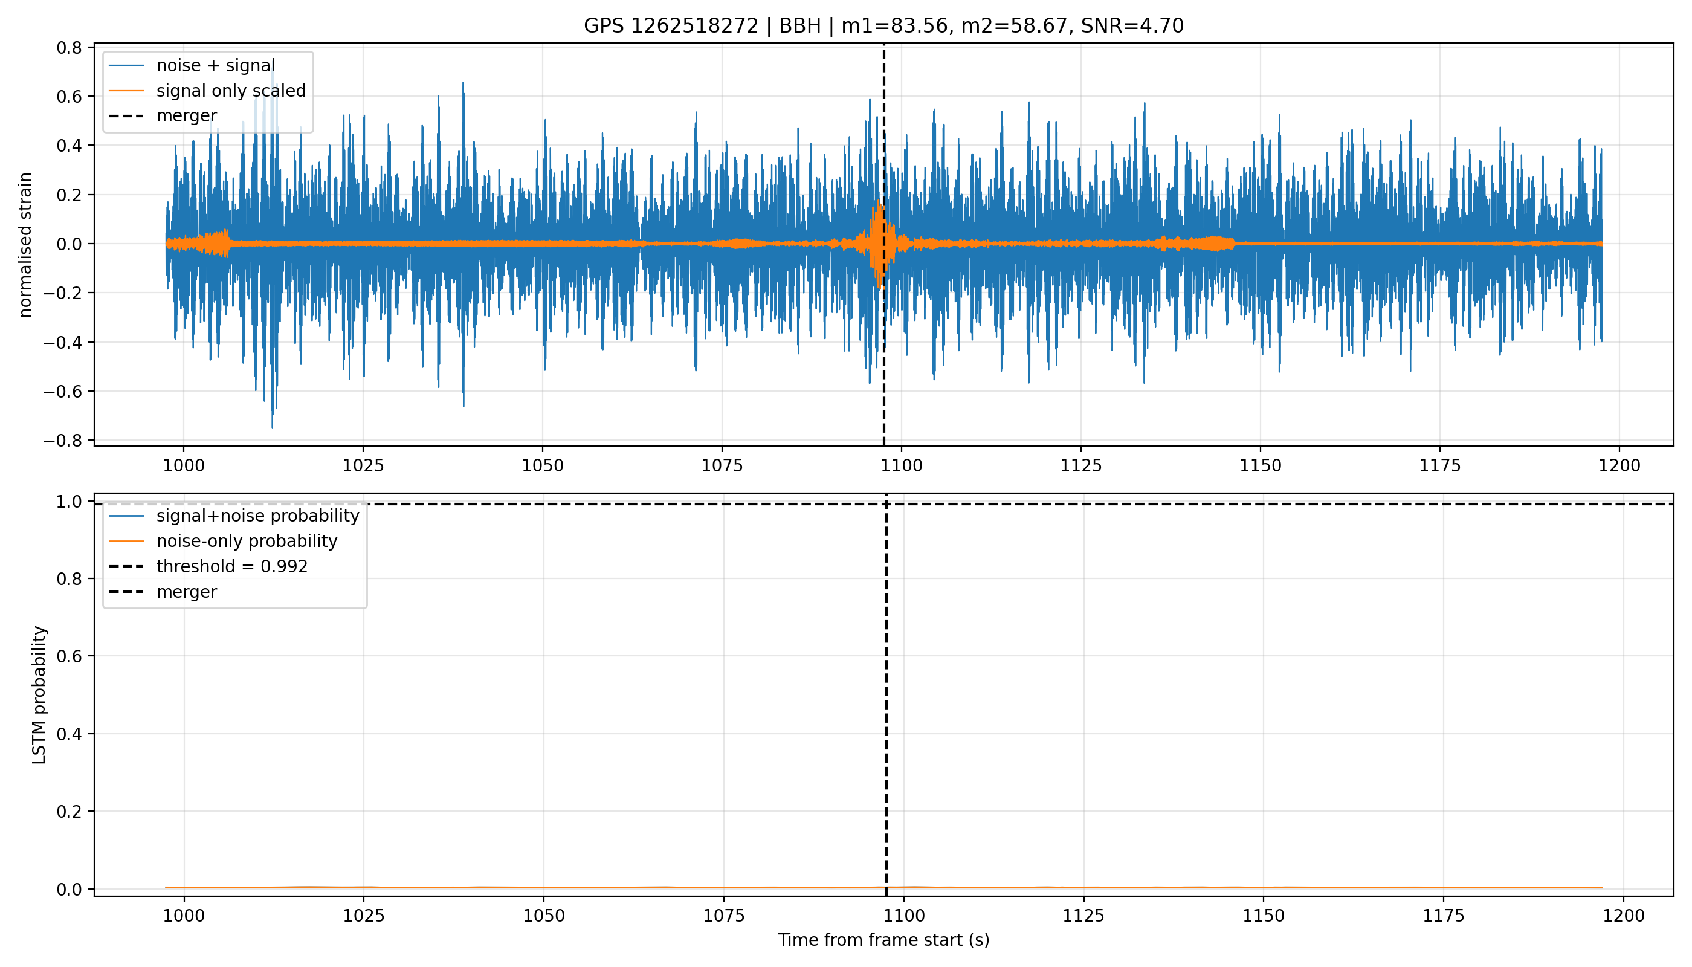Viewport: 1692px width, 967px height.
Task: Click the 0.8 tick on the LSTM probability axis
Action: [69, 579]
